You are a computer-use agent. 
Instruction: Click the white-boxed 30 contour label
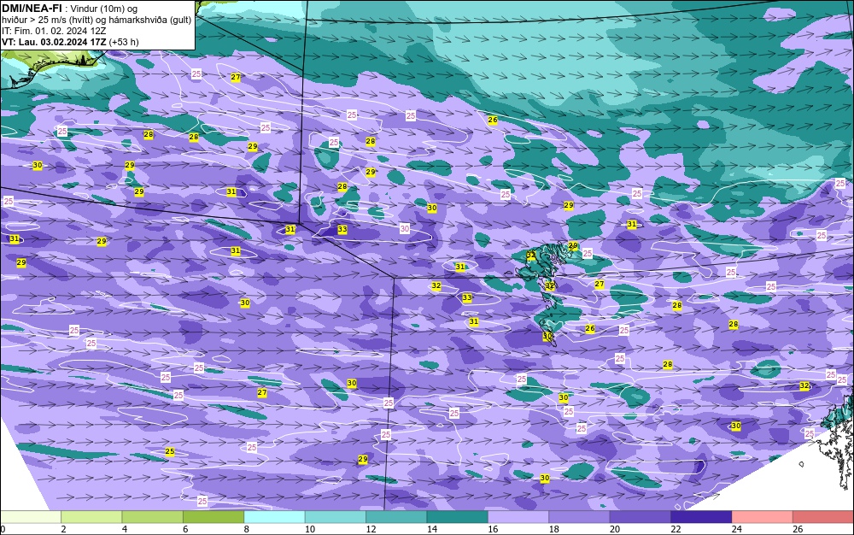click(x=405, y=229)
